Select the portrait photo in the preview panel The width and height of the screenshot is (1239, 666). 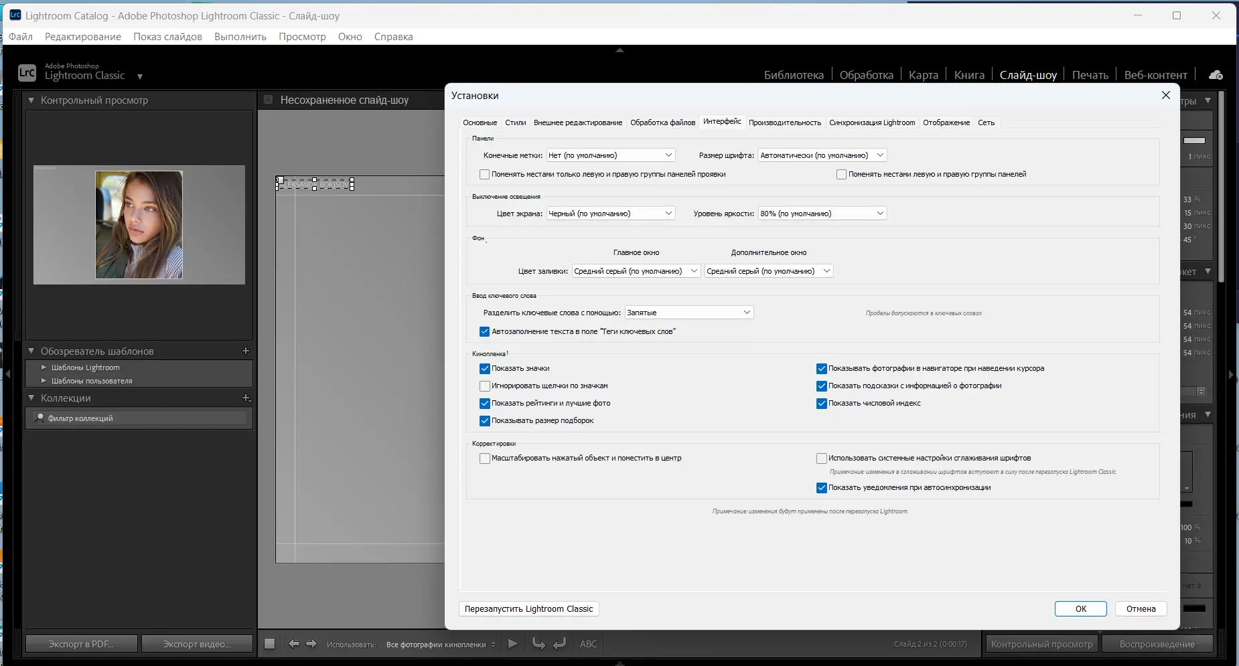(139, 225)
